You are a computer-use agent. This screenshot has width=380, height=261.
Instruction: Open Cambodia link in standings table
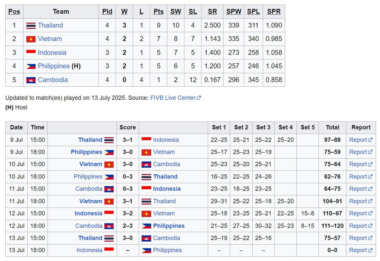[x=53, y=80]
